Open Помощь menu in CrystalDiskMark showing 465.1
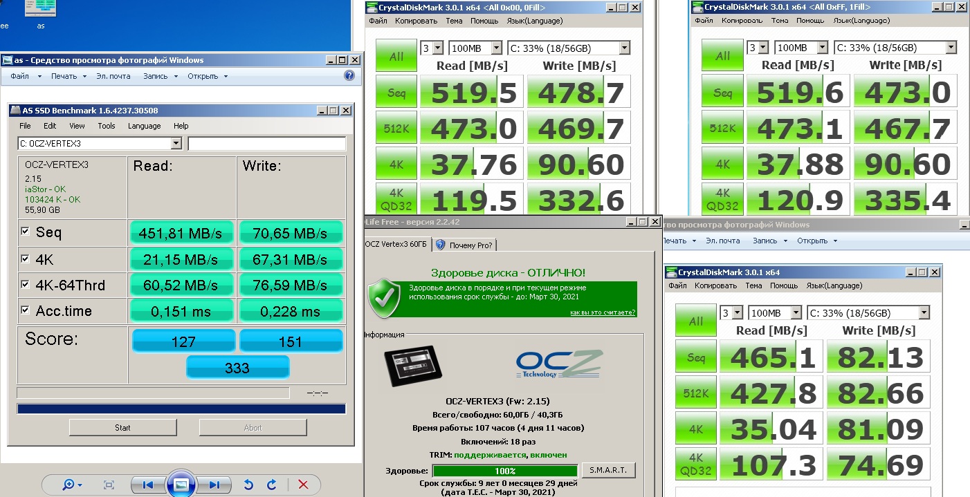Screen dimensions: 970x497 tap(784, 285)
